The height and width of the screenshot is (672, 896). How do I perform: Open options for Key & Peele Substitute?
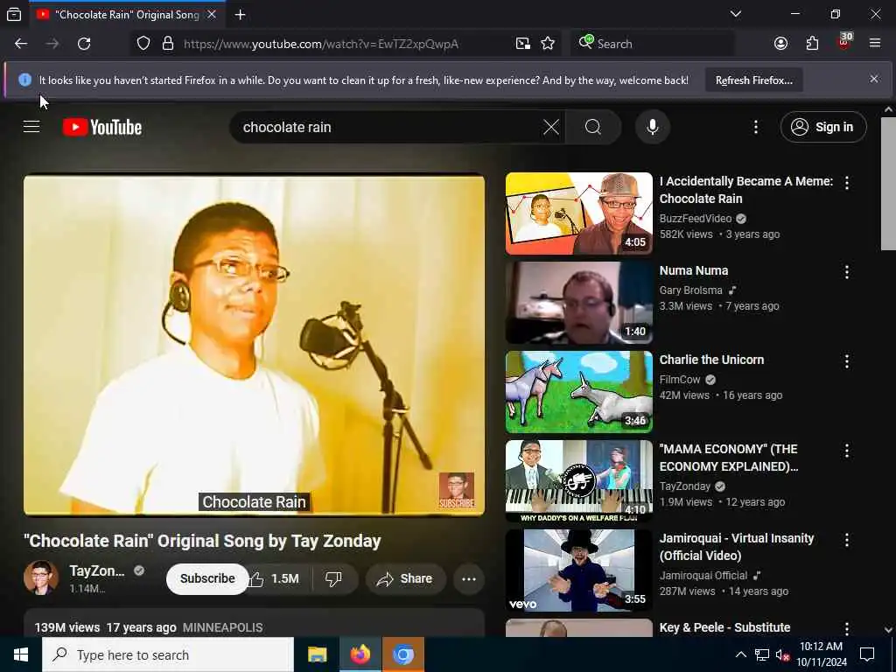[847, 628]
